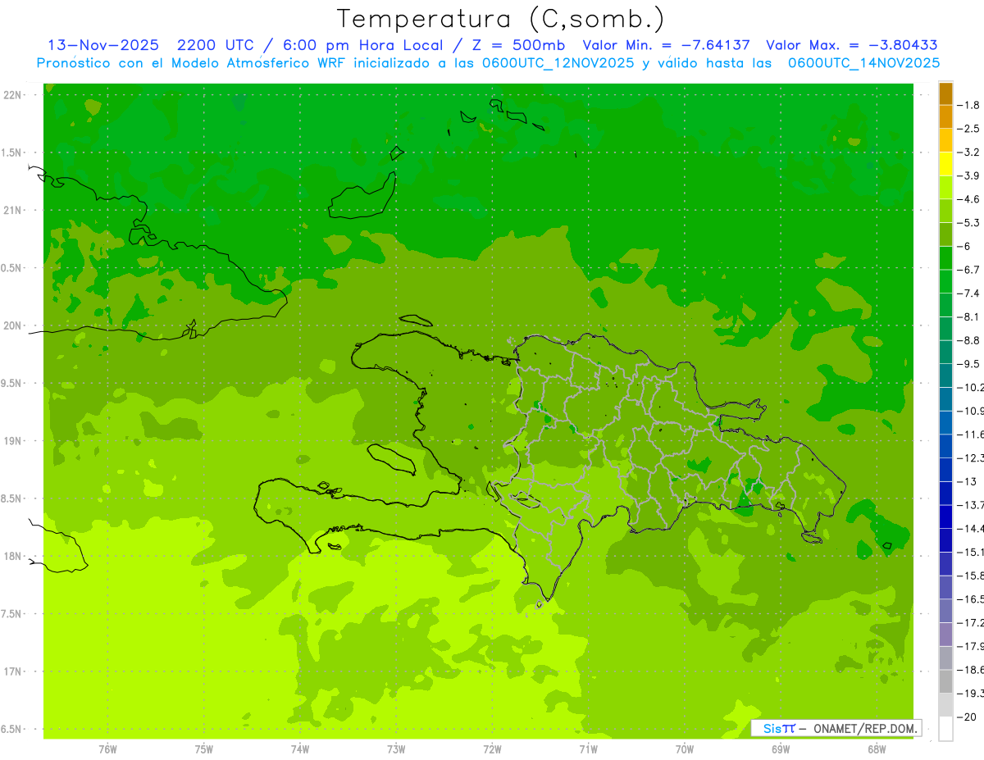Click the -8.8 colorbar label

click(x=968, y=340)
